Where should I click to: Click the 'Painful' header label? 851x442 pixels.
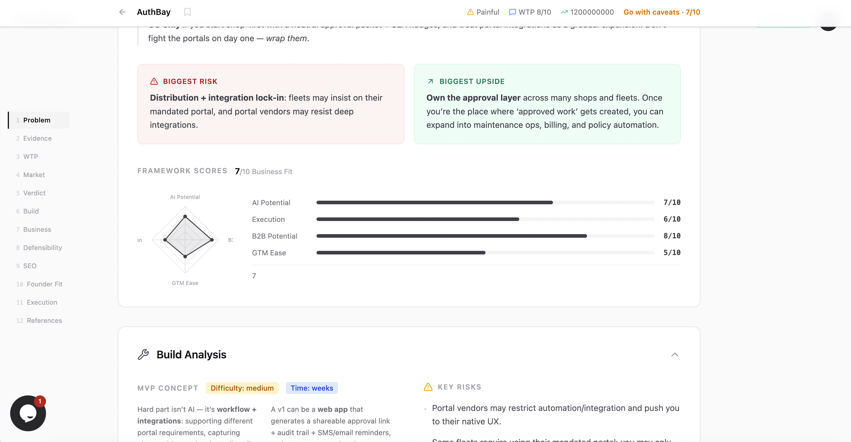click(488, 12)
